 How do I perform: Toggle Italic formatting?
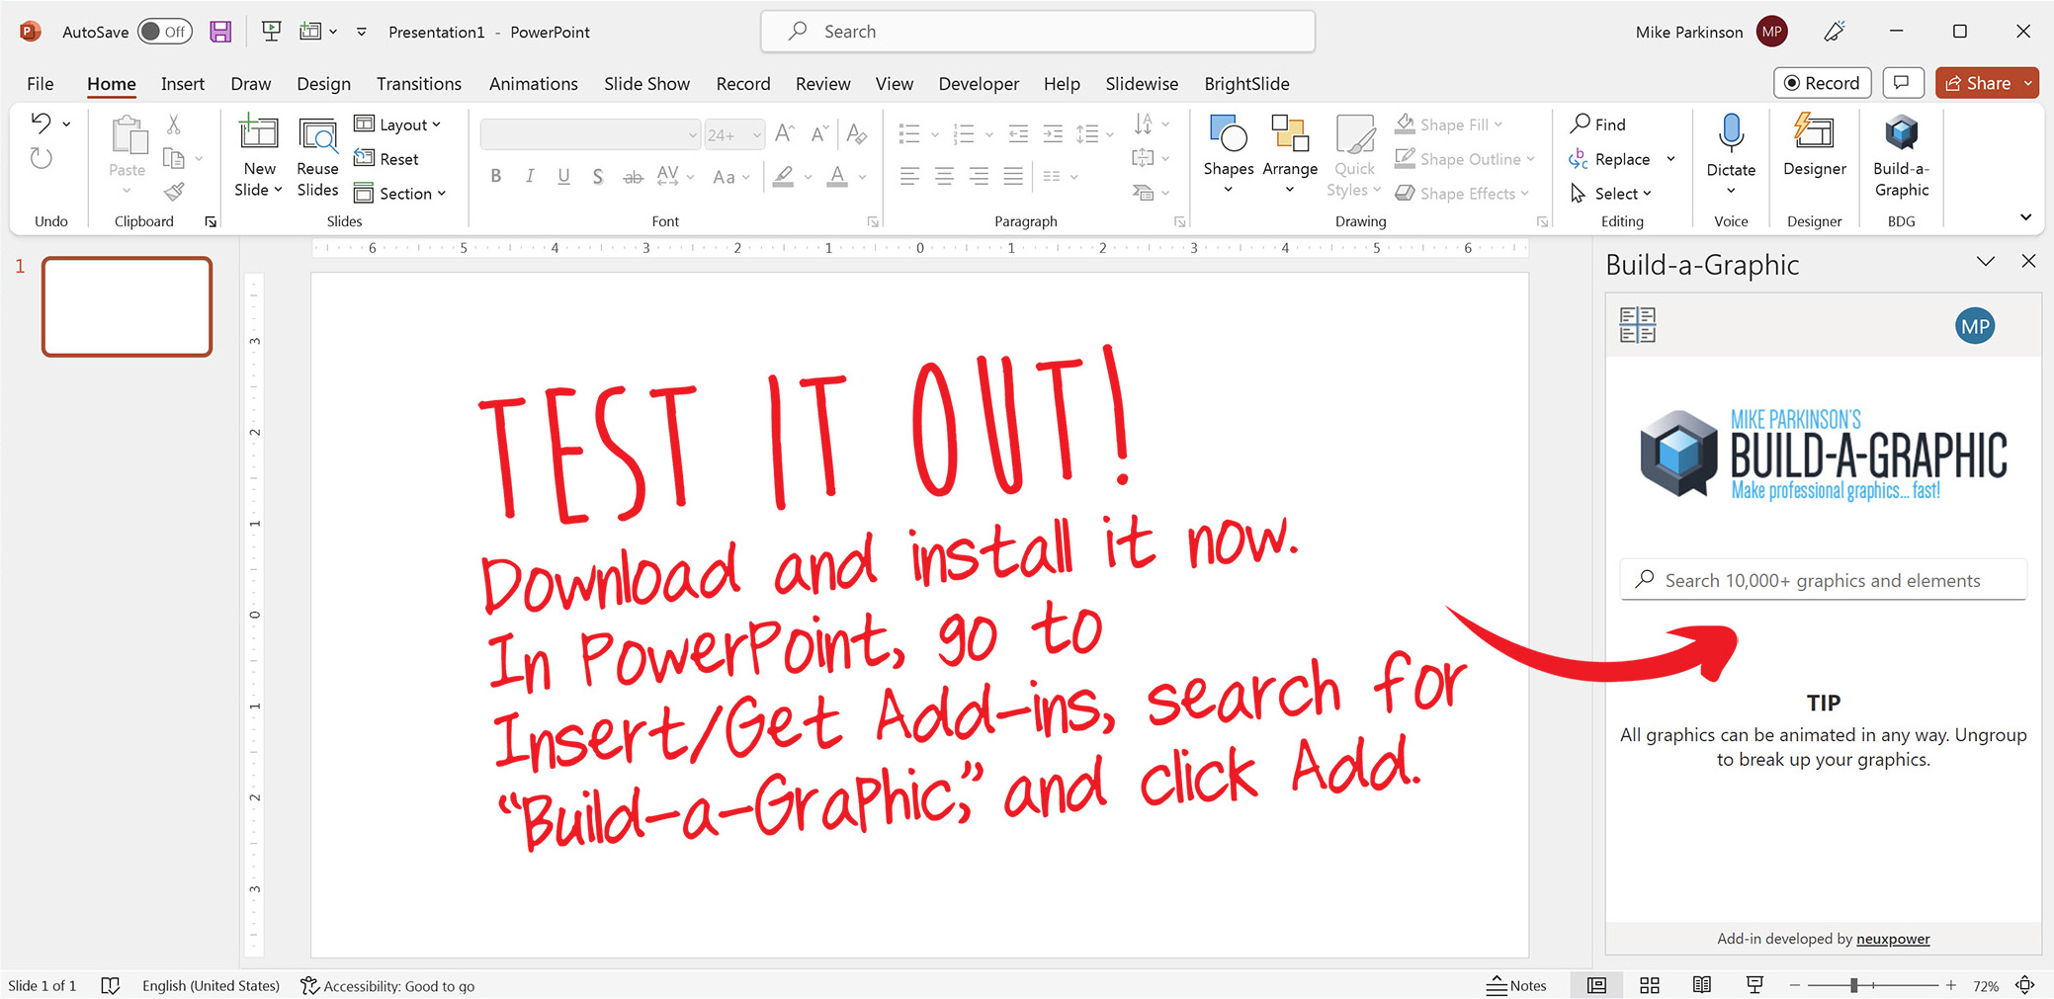click(x=530, y=176)
